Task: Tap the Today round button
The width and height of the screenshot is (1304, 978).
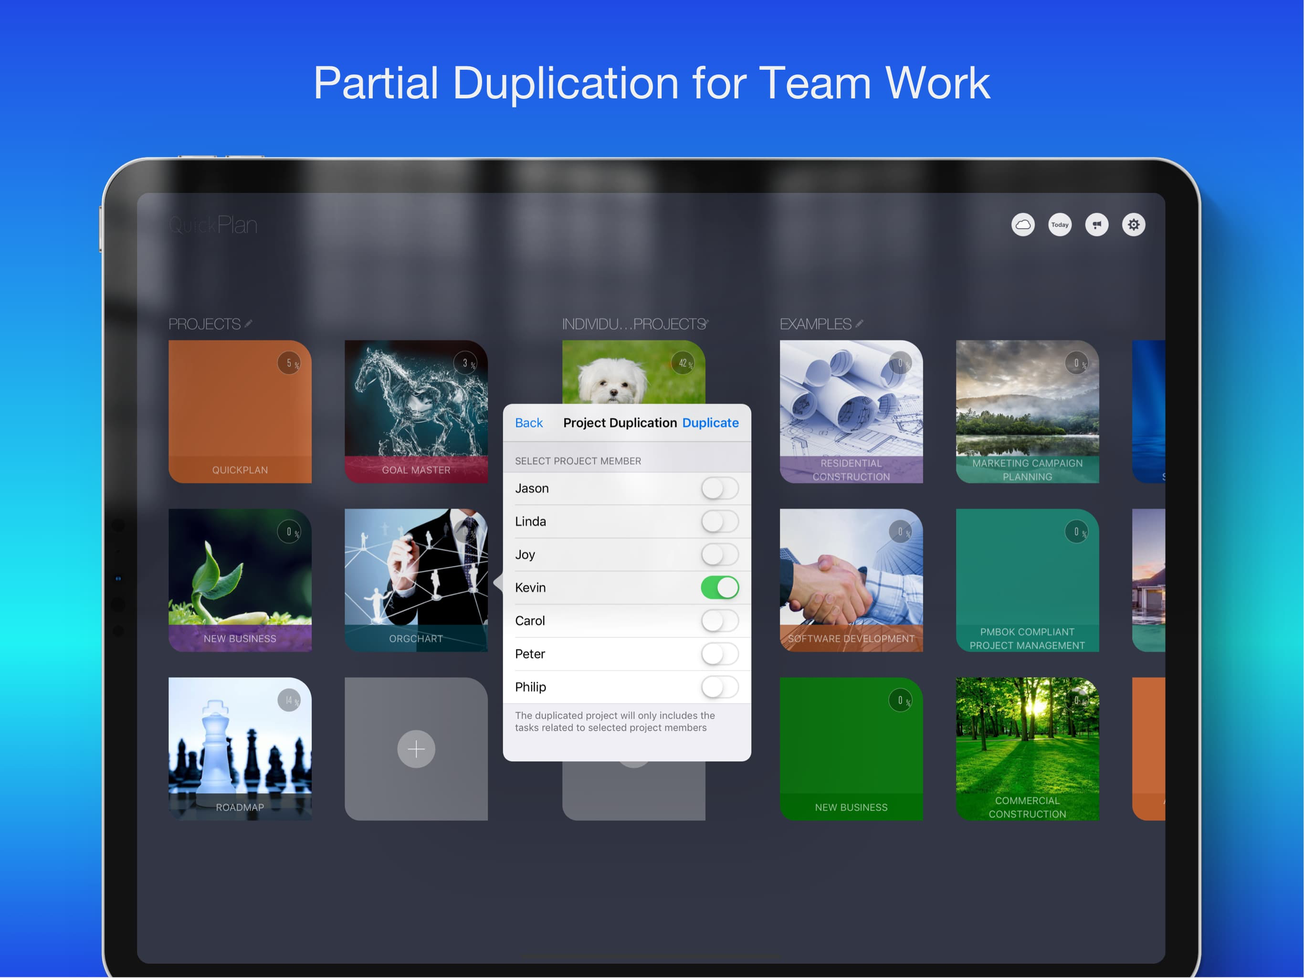Action: [1059, 225]
